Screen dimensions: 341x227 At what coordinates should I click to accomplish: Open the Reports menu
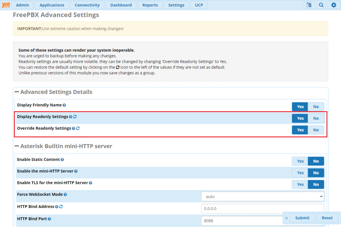[150, 5]
